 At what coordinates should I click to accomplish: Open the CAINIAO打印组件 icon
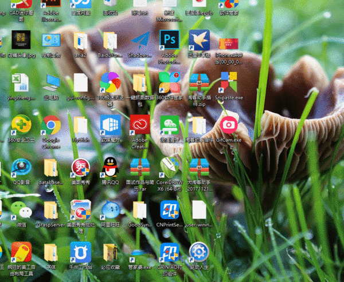[x=169, y=252]
